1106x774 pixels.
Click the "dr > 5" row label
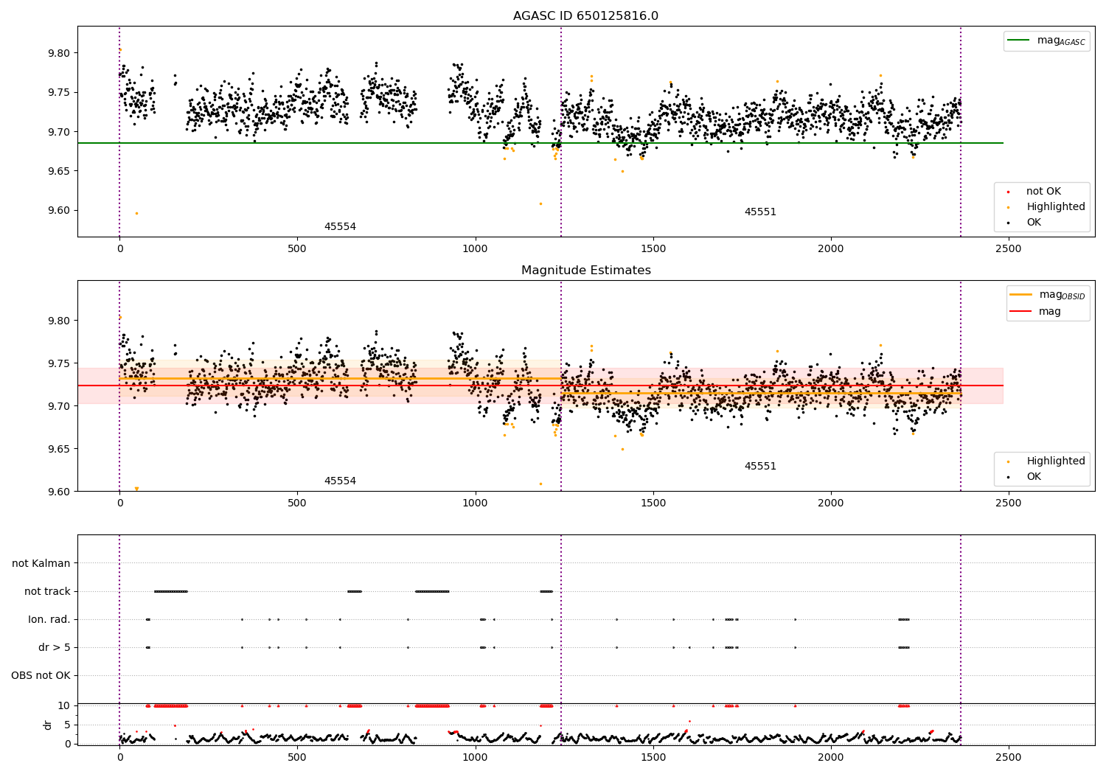pos(55,648)
